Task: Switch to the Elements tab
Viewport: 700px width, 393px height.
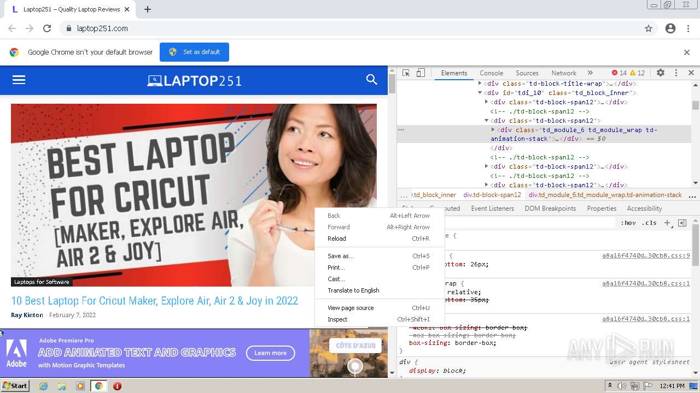Action: pyautogui.click(x=454, y=73)
